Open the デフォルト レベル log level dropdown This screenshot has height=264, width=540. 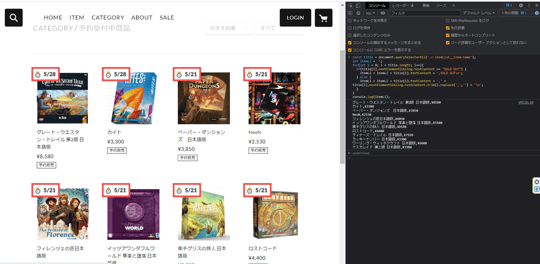479,13
